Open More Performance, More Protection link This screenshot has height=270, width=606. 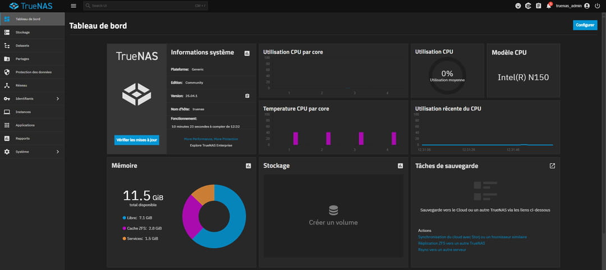211,139
